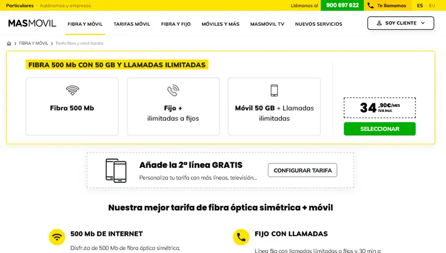Select the Particulares section
This screenshot has width=446, height=253.
(20, 5)
